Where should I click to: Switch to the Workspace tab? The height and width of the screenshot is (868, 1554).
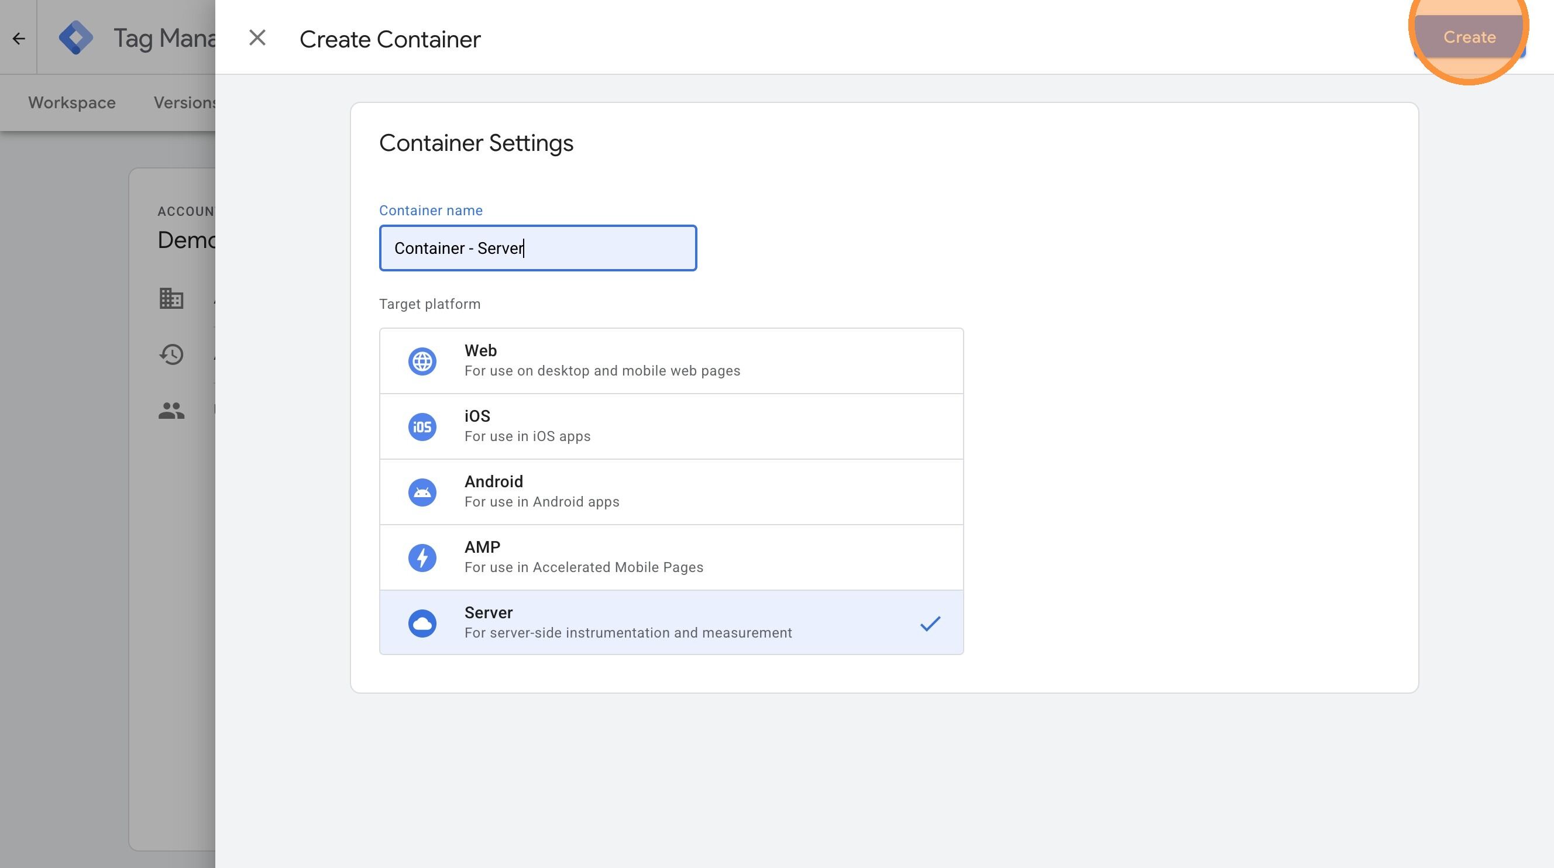point(71,102)
